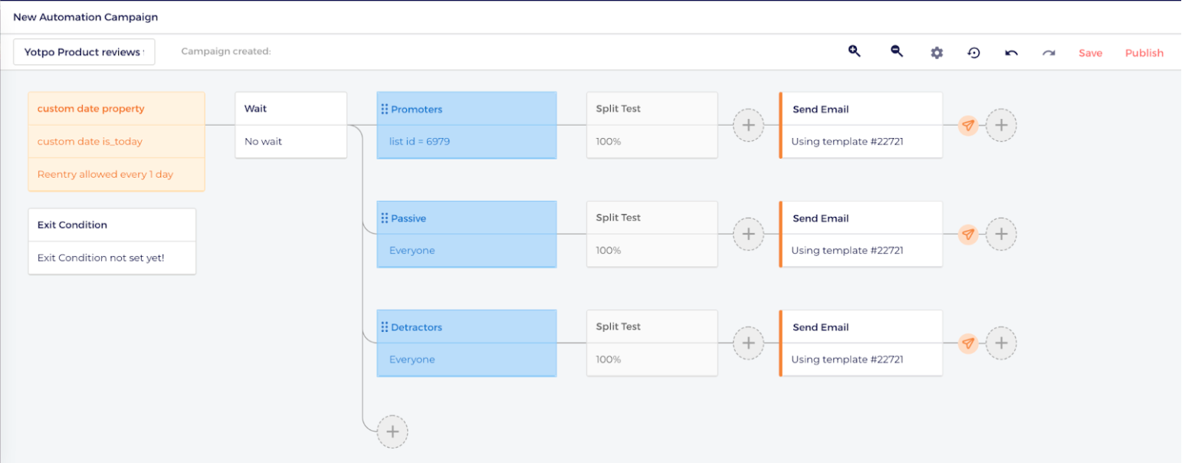This screenshot has height=463, width=1182.
Task: Add step after Detractors Send Email
Action: pos(1001,343)
